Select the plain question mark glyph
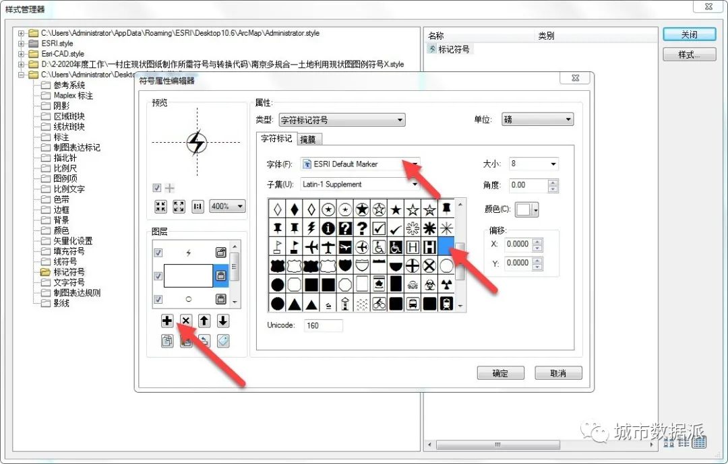This screenshot has width=728, height=464. 362,228
